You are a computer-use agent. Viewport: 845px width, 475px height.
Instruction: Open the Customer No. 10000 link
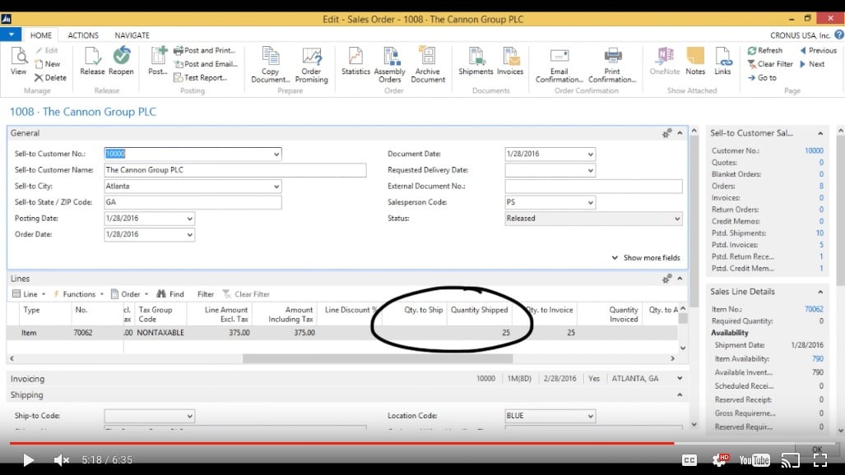tap(814, 150)
